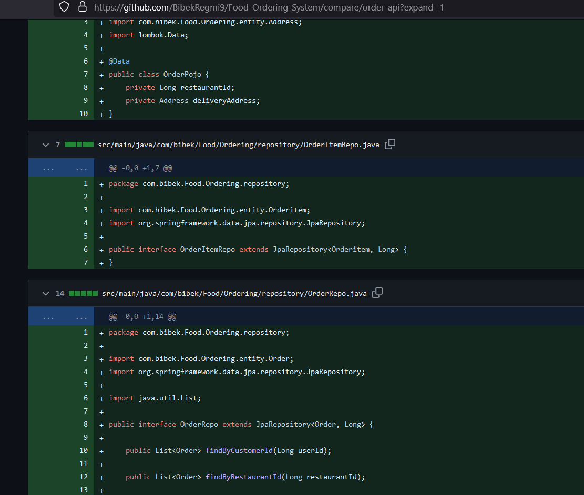Click line number 12 in OrderRepo.java diff
Viewport: 584px width, 495px height.
coord(84,477)
